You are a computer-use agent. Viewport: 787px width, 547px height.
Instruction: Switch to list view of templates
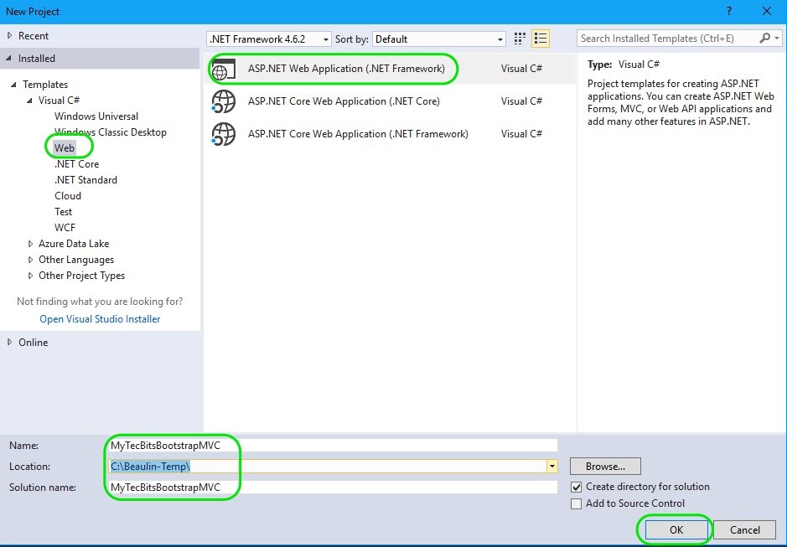[541, 39]
